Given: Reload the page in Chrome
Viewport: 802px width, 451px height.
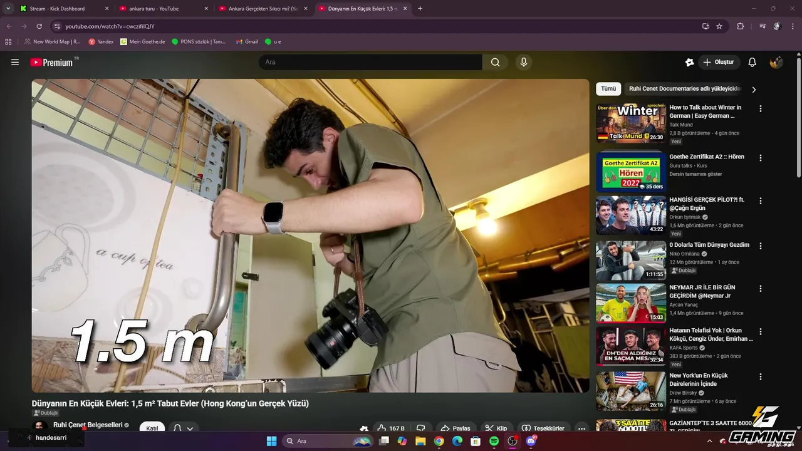Looking at the screenshot, I should 39,26.
